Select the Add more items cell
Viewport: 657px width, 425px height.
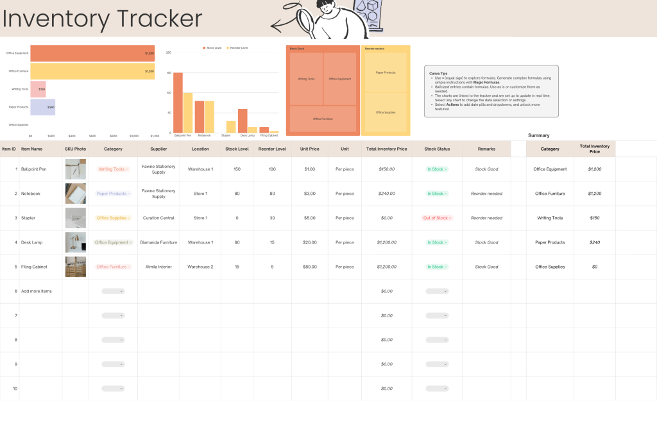pos(41,291)
